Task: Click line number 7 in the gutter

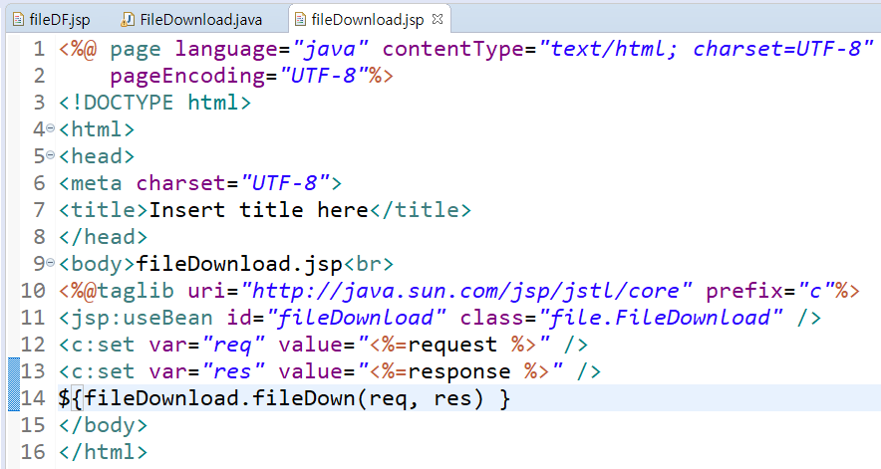Action: (39, 210)
